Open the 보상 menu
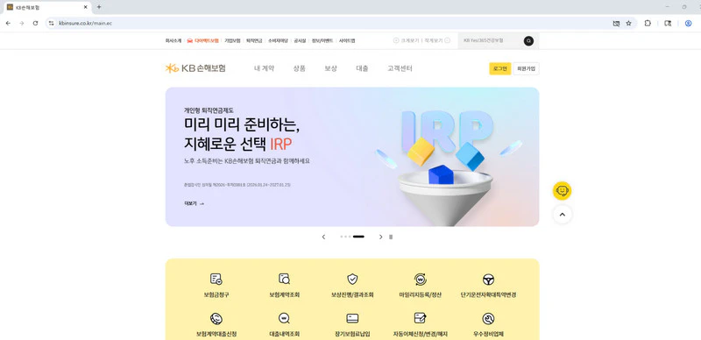The width and height of the screenshot is (701, 340). [x=330, y=68]
